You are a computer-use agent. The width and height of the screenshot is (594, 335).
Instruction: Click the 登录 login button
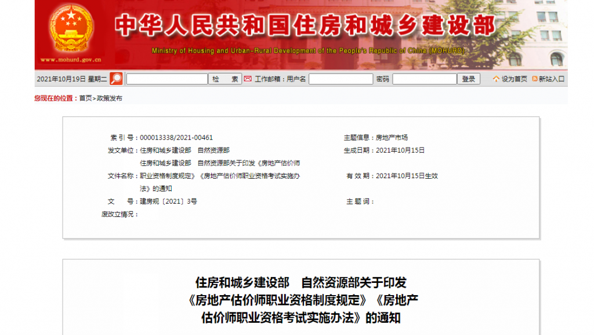pos(469,79)
